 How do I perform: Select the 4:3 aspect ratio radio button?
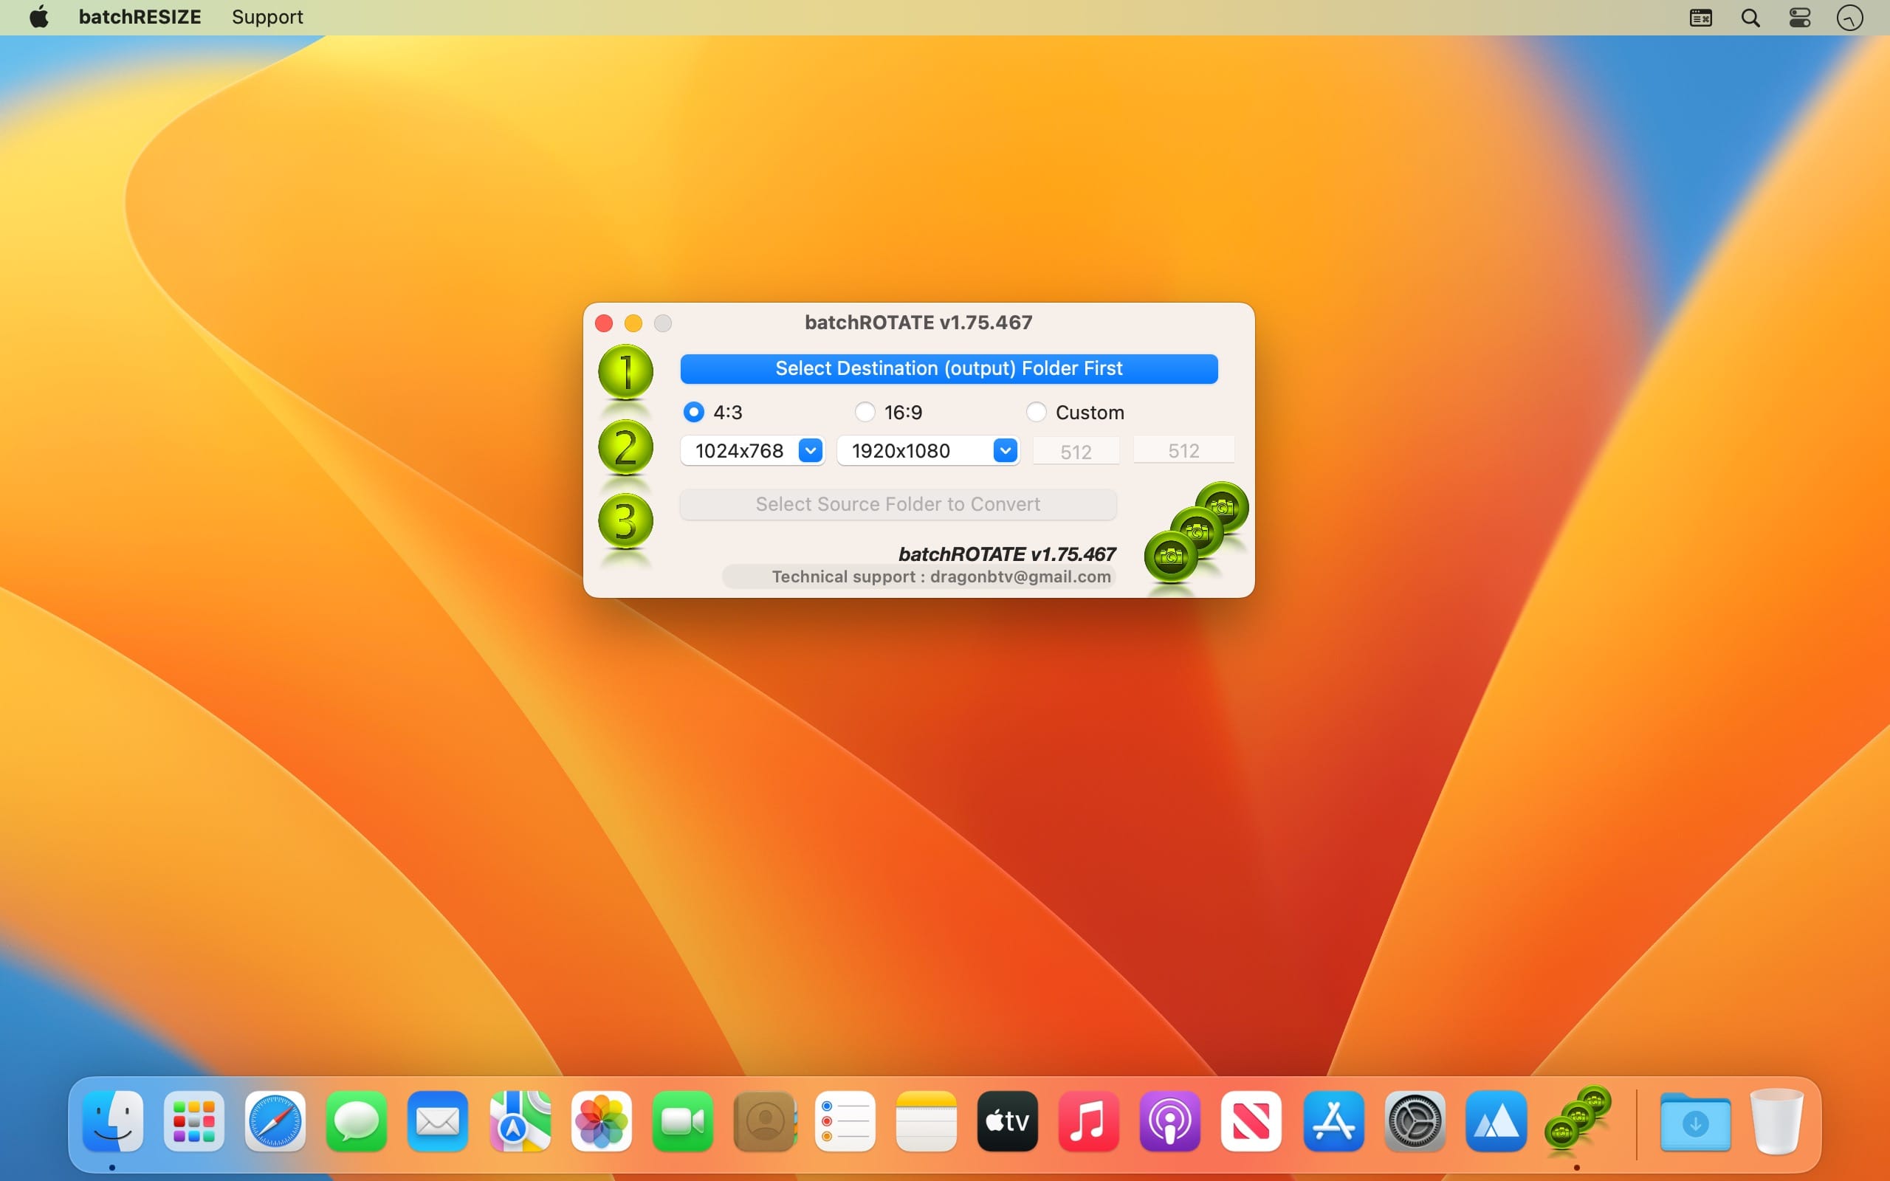(693, 412)
